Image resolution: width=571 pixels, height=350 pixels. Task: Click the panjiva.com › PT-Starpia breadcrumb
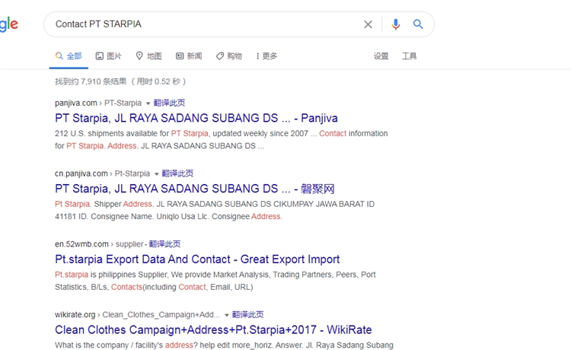click(x=98, y=103)
